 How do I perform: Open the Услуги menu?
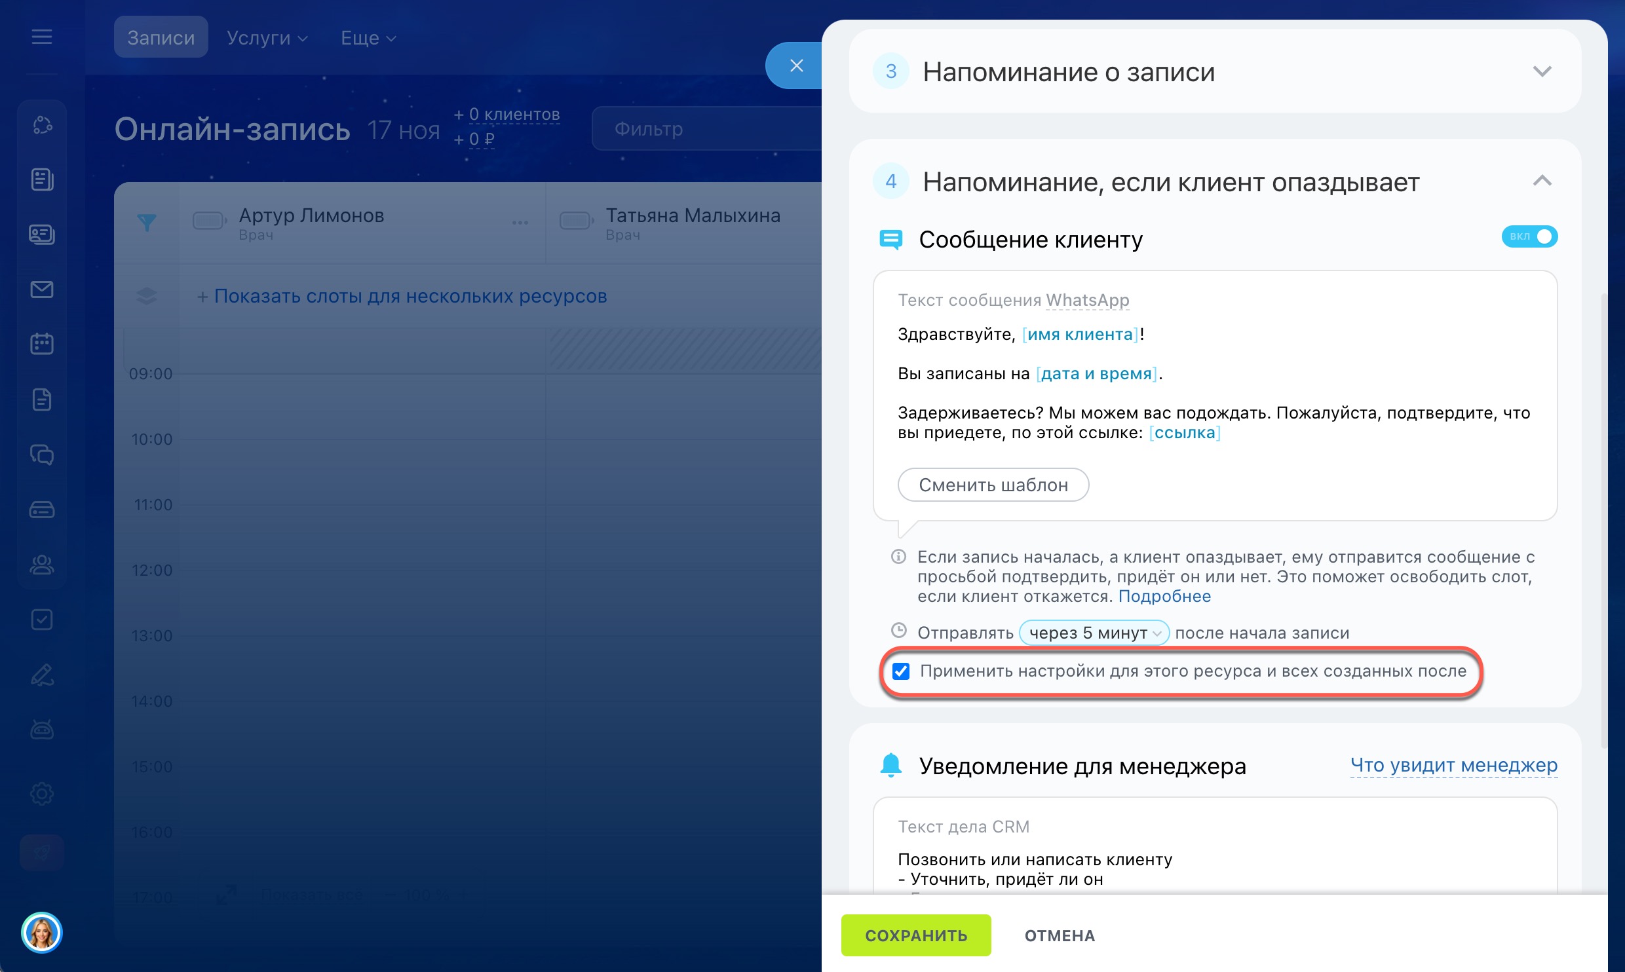[x=267, y=38]
